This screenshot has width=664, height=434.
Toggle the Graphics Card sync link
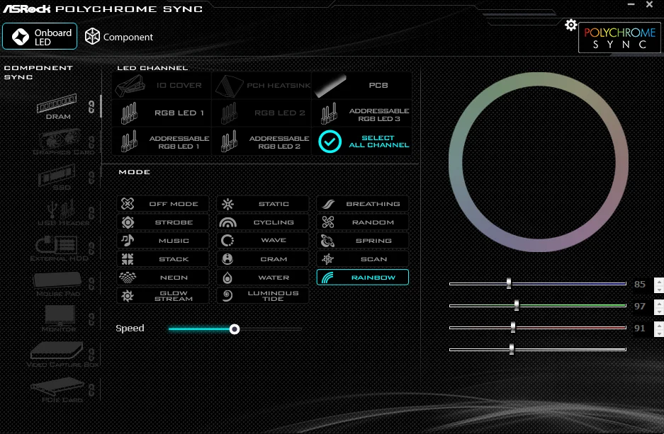(91, 142)
